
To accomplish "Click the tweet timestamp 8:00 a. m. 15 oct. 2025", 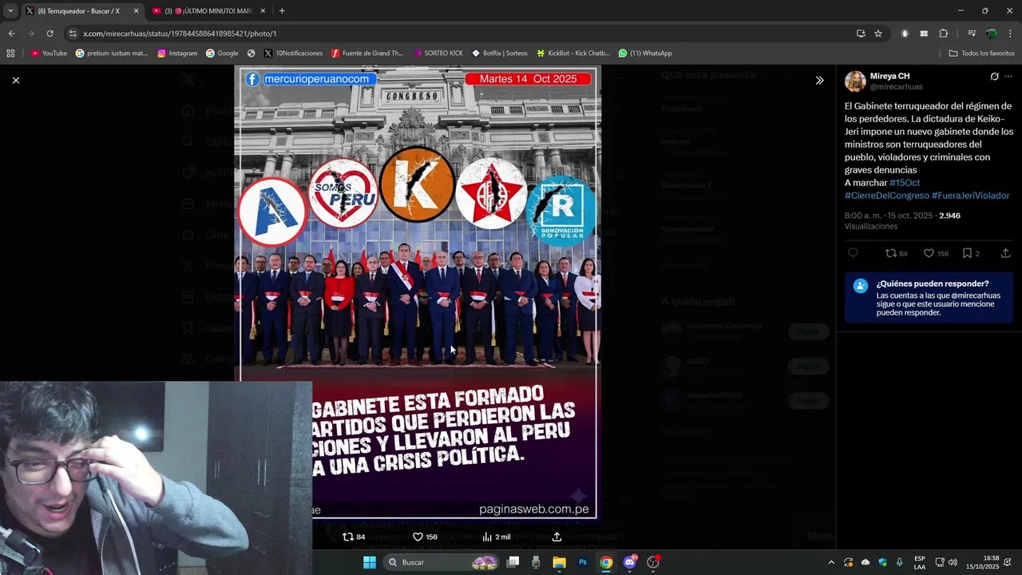I will tap(889, 216).
